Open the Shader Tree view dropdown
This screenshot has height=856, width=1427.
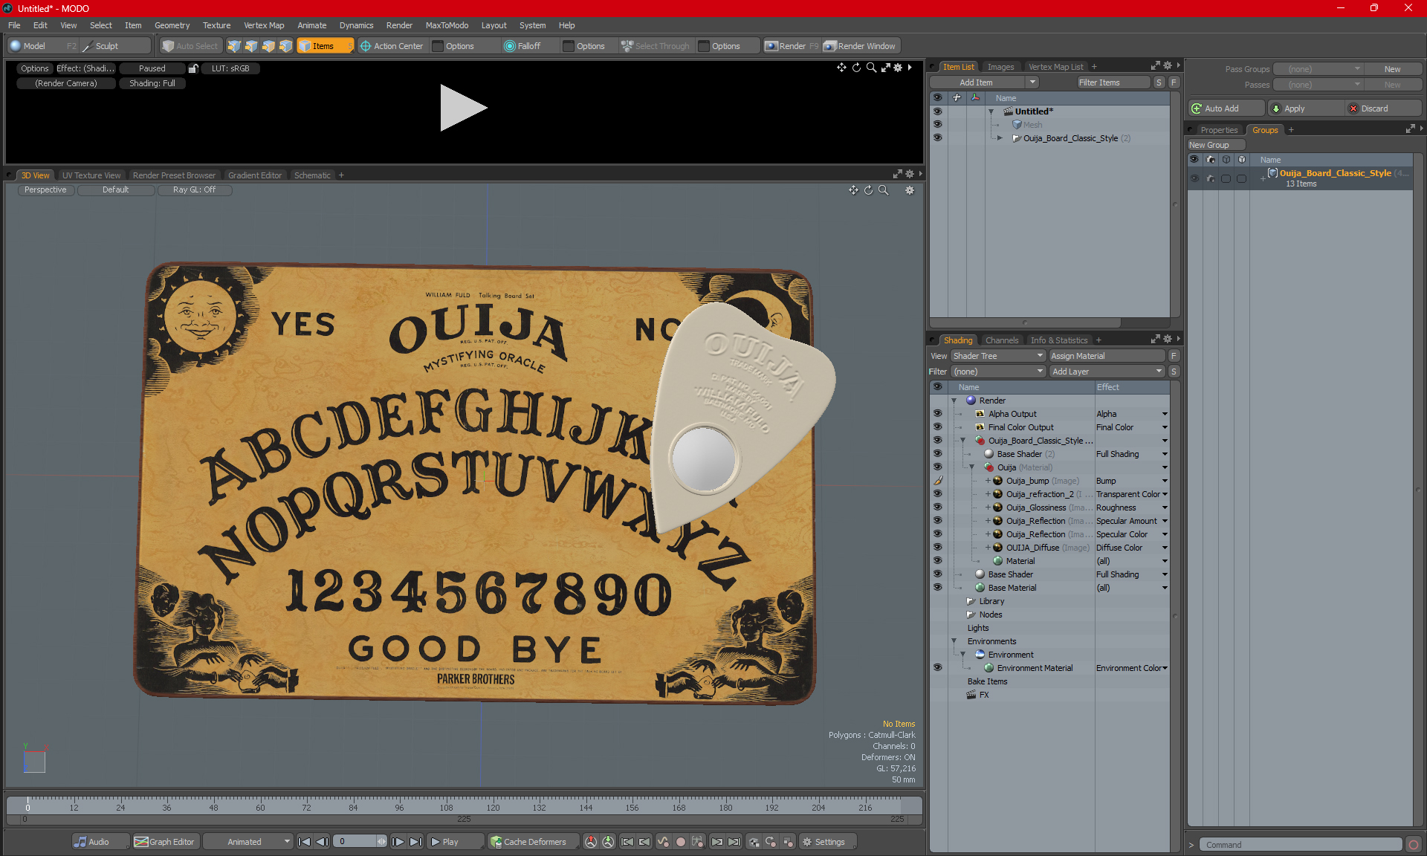point(998,356)
